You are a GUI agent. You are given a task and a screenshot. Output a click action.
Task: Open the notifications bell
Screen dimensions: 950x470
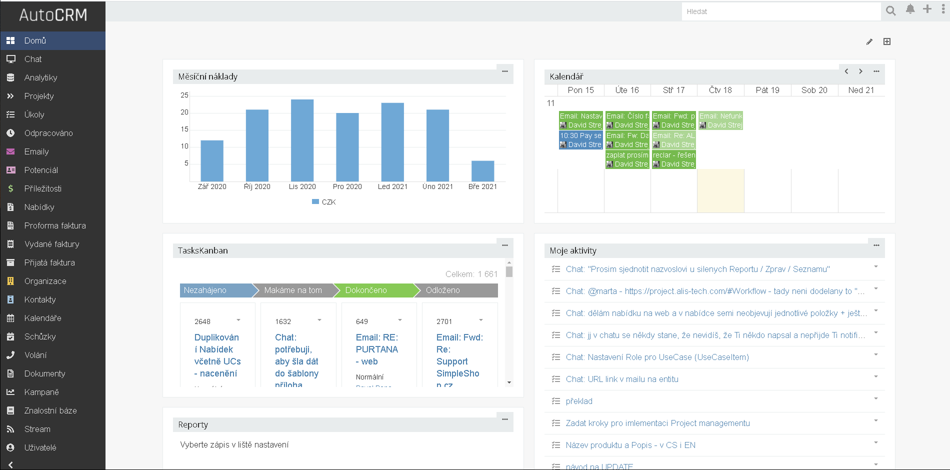point(910,9)
